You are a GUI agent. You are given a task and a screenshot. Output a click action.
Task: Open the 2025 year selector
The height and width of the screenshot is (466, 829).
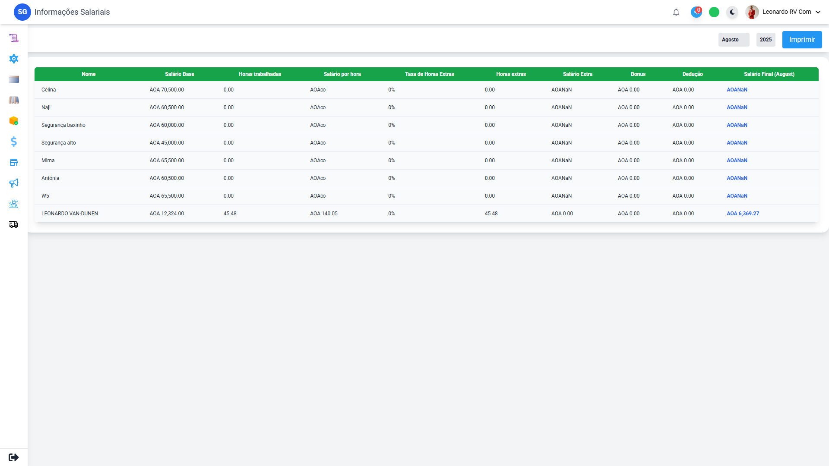pyautogui.click(x=766, y=40)
